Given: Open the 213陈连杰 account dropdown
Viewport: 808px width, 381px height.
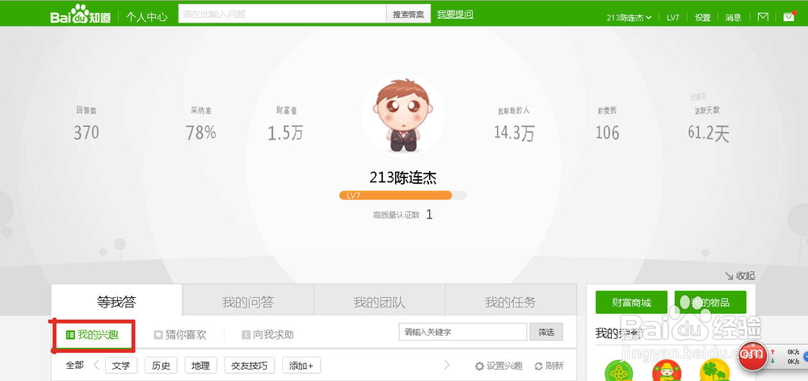Looking at the screenshot, I should click(629, 17).
